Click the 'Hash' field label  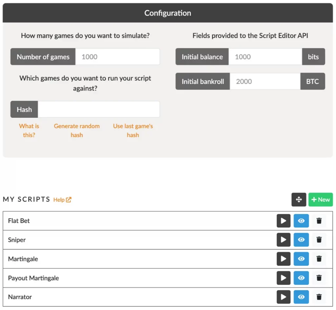tap(24, 110)
